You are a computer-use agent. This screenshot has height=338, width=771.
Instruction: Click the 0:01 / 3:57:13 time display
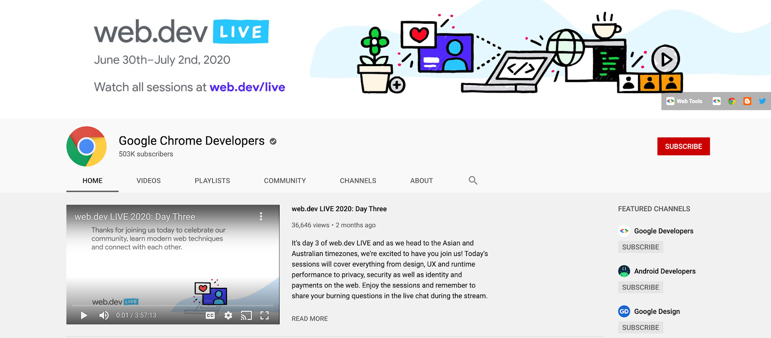(136, 315)
